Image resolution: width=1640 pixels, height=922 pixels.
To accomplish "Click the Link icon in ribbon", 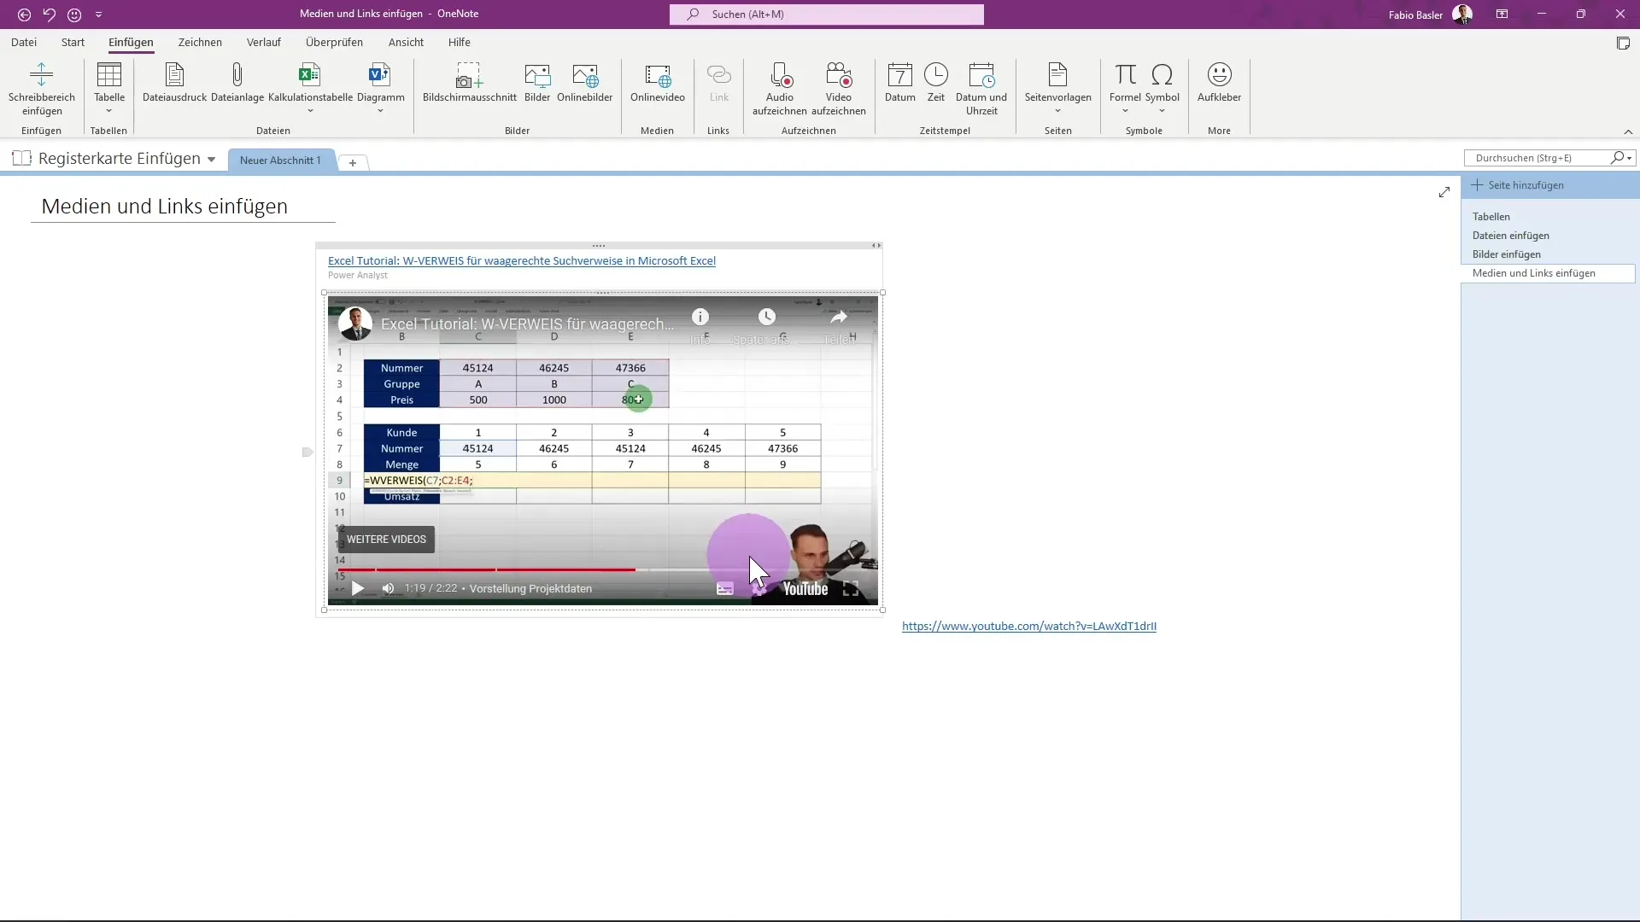I will (719, 74).
